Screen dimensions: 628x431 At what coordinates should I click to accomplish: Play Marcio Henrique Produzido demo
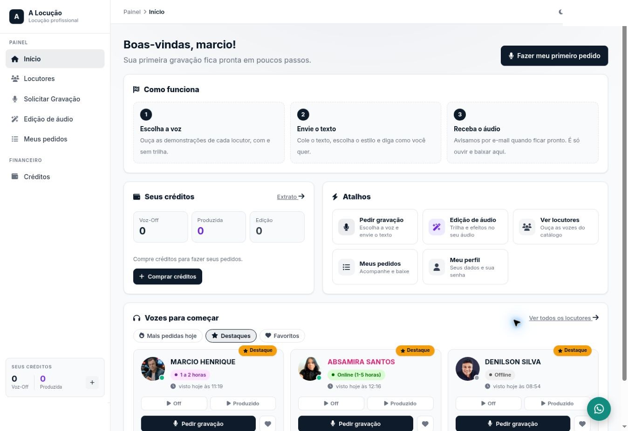pos(243,404)
